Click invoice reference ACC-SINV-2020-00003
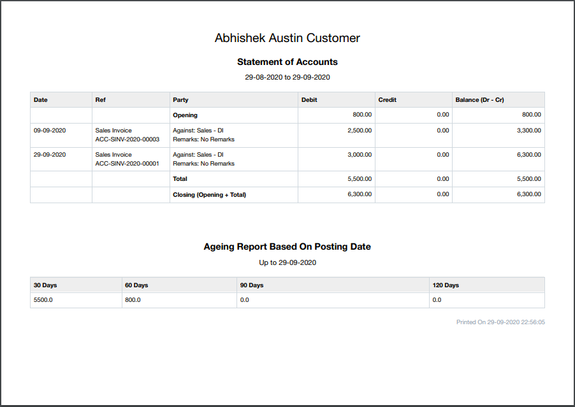 point(127,139)
